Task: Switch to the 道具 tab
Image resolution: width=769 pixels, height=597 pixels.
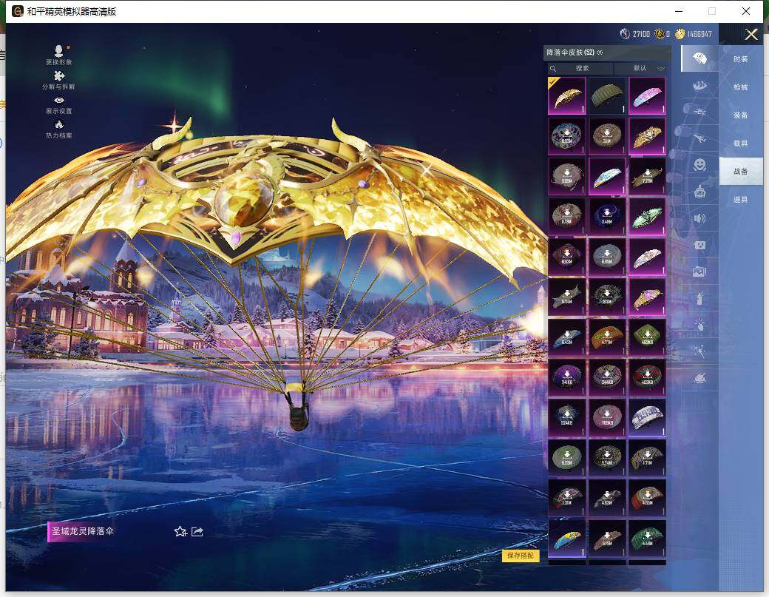Action: coord(741,199)
